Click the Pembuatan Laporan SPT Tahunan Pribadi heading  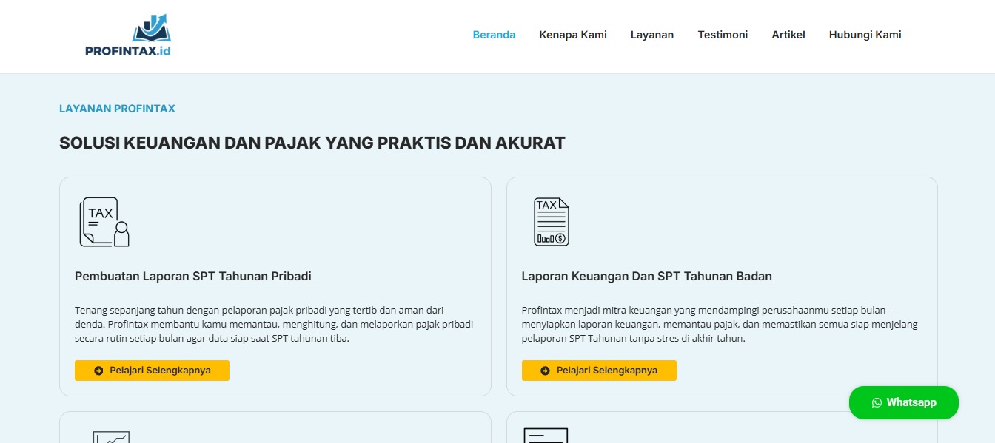tap(192, 276)
